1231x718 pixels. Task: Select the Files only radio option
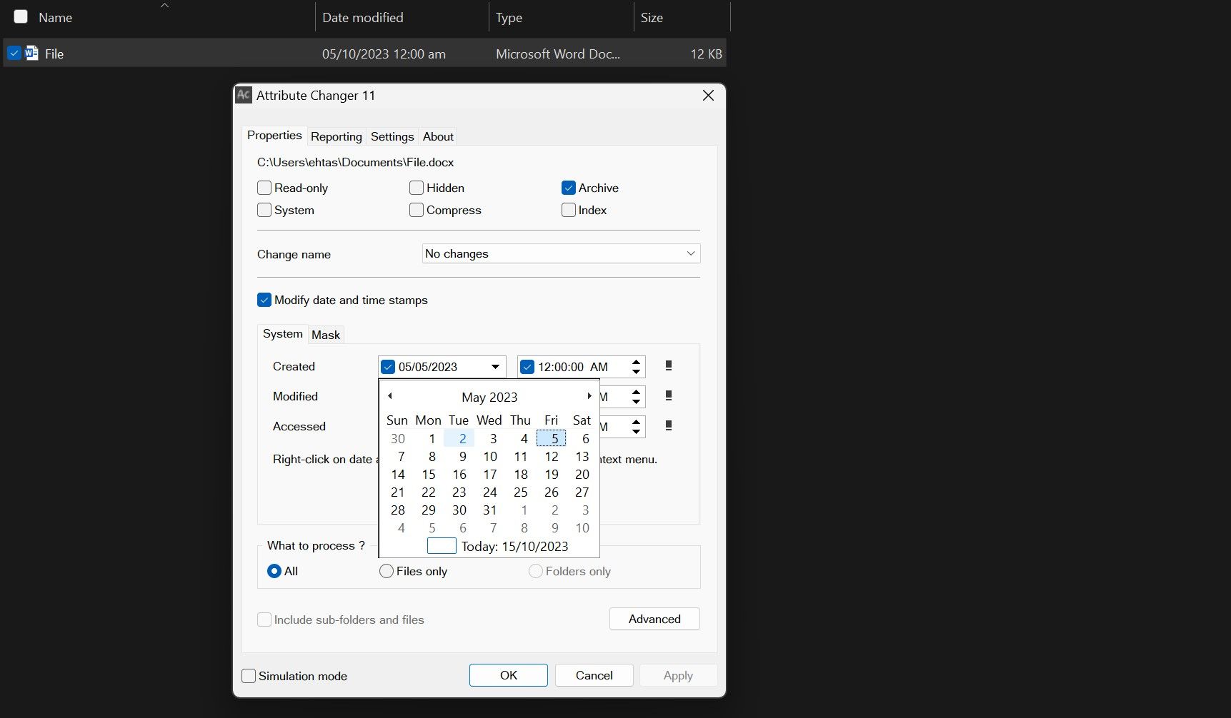tap(387, 571)
